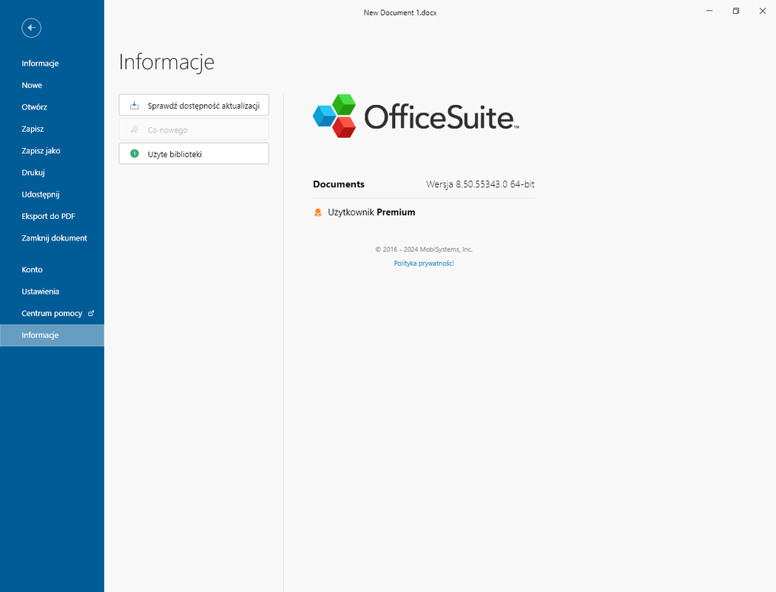
Task: Click the external link icon next to Centrum pomocy
Action: coord(91,313)
